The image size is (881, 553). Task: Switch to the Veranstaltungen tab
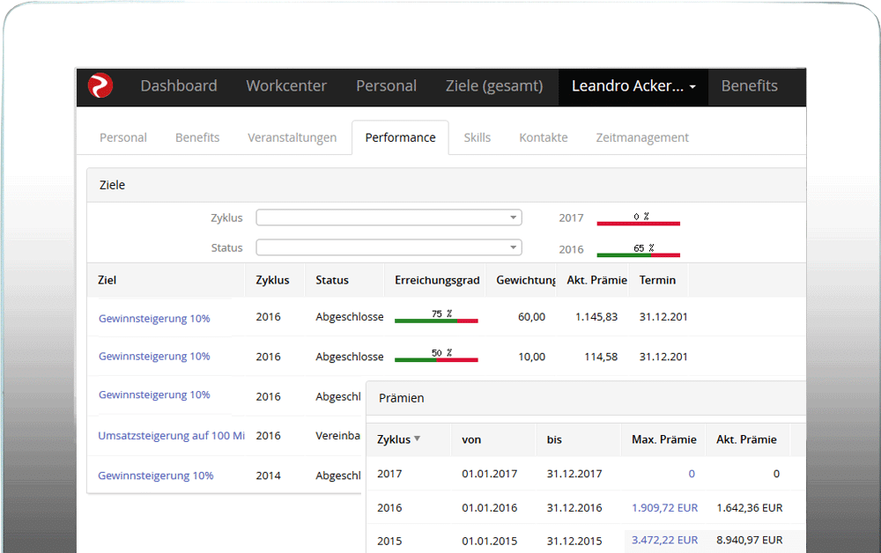pos(292,137)
